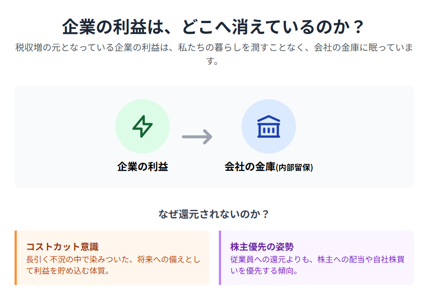
Task: Open the 株主優先の姿勢 card heading
Action: coord(262,247)
